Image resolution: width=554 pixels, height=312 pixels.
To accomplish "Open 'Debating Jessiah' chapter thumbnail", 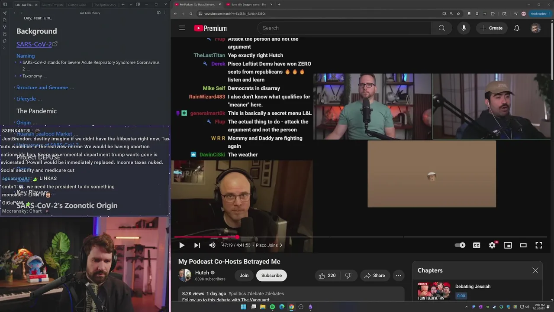I will [x=434, y=291].
